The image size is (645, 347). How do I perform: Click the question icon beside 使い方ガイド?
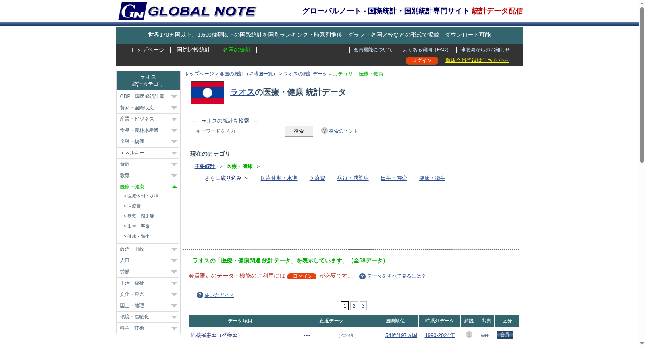pyautogui.click(x=200, y=295)
